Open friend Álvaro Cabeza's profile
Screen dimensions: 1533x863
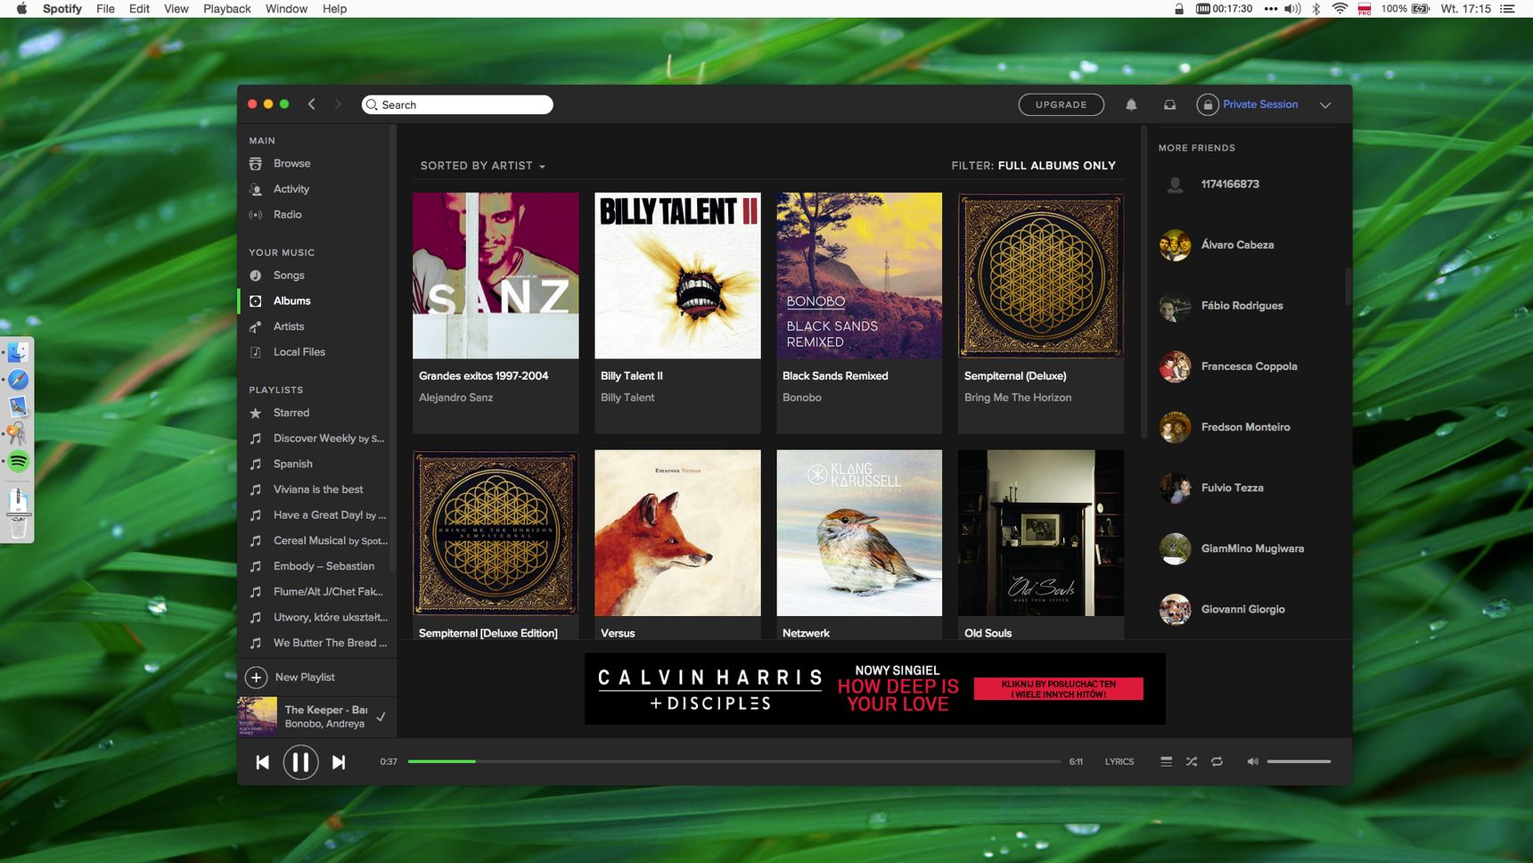pyautogui.click(x=1237, y=245)
